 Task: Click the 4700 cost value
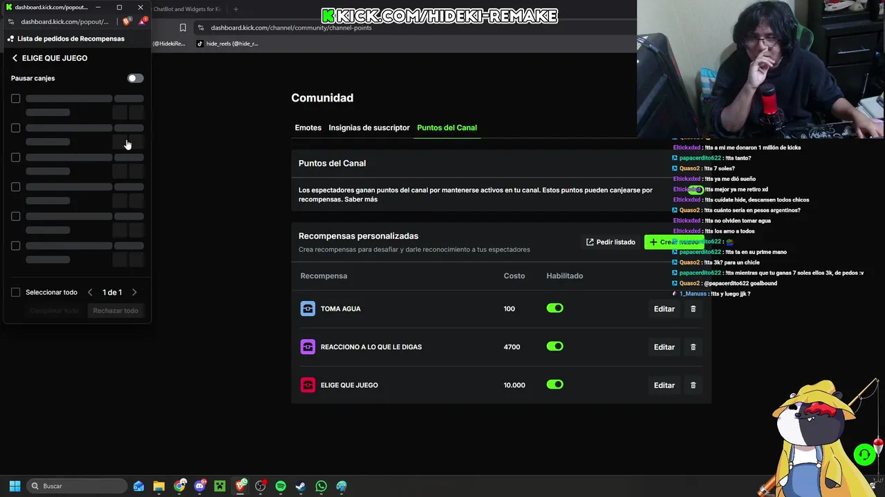click(x=512, y=347)
